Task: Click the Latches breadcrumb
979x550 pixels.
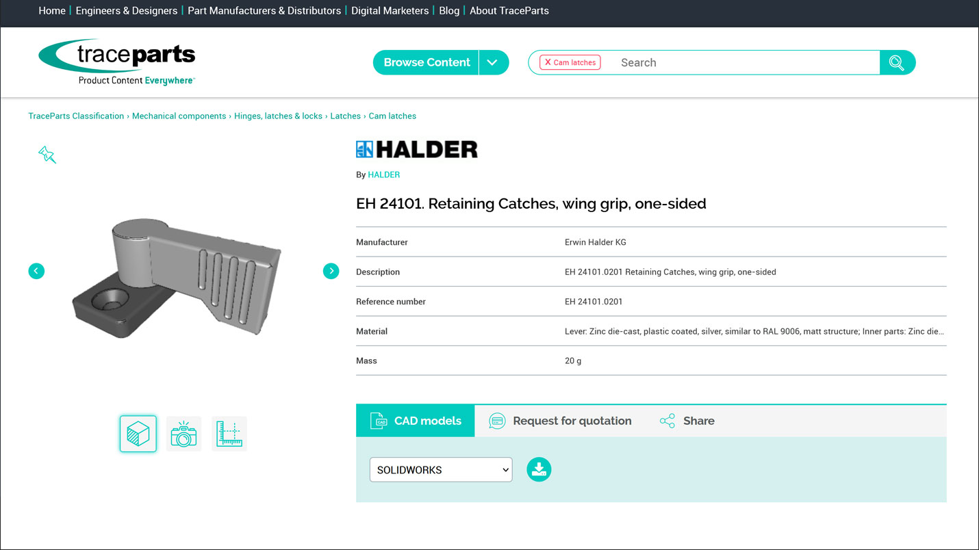Action: tap(345, 116)
